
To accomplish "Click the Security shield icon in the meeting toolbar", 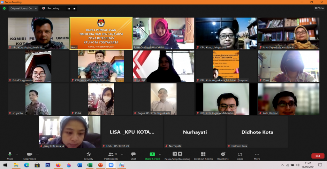I will (88, 155).
